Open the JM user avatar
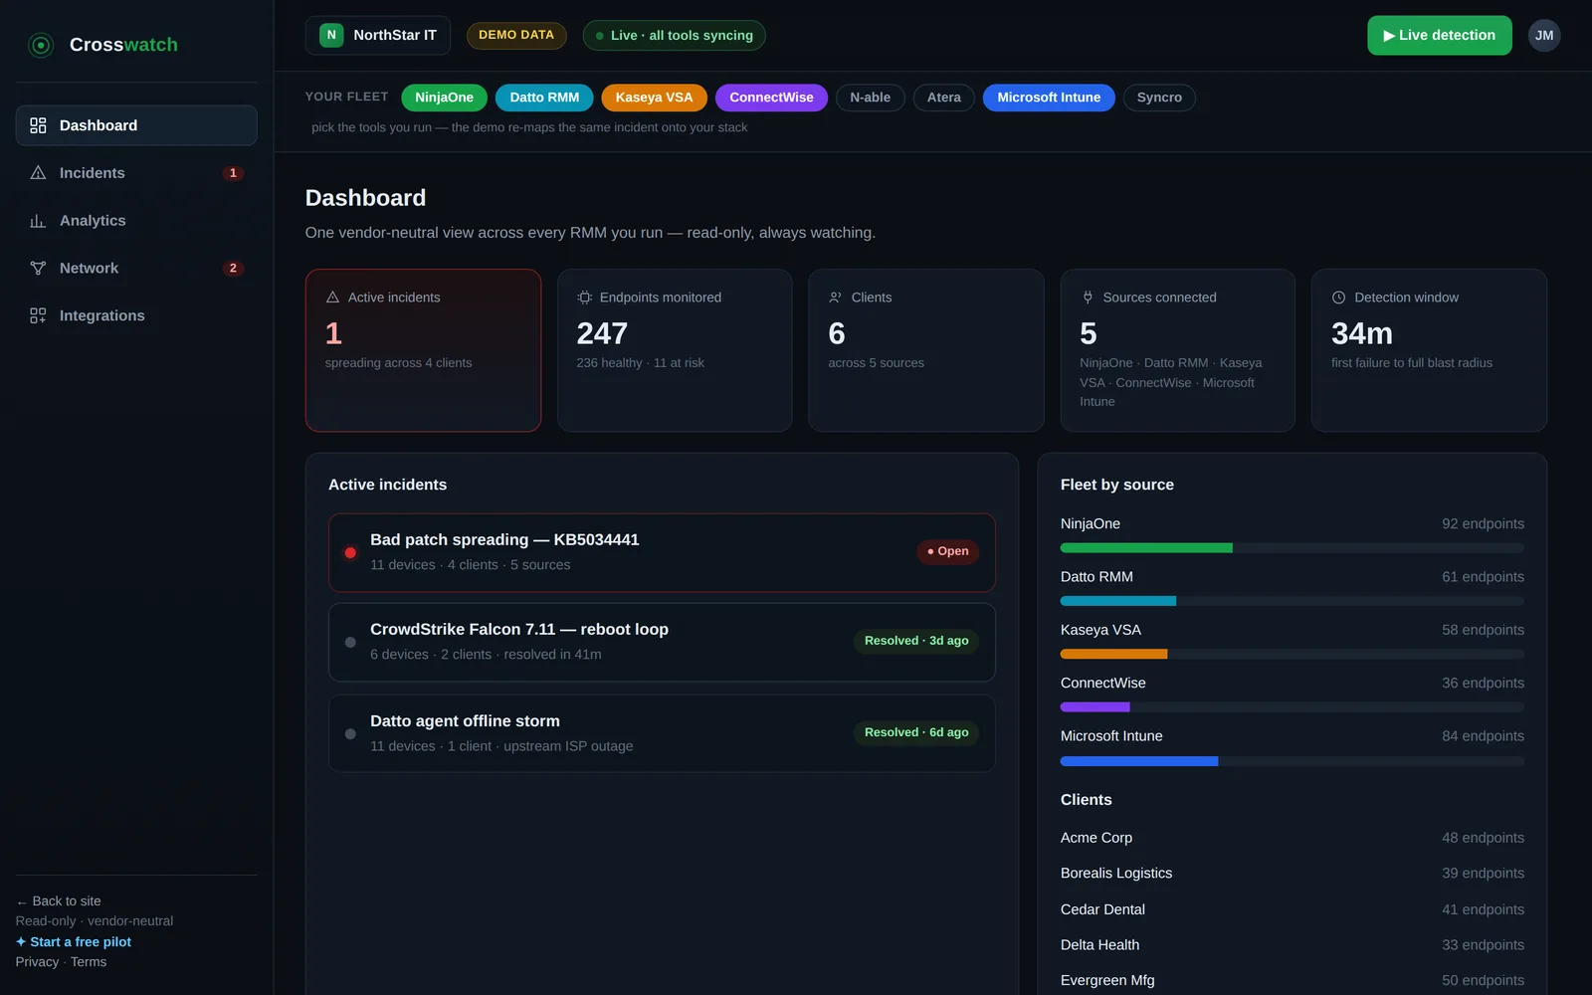This screenshot has width=1592, height=995. point(1544,35)
